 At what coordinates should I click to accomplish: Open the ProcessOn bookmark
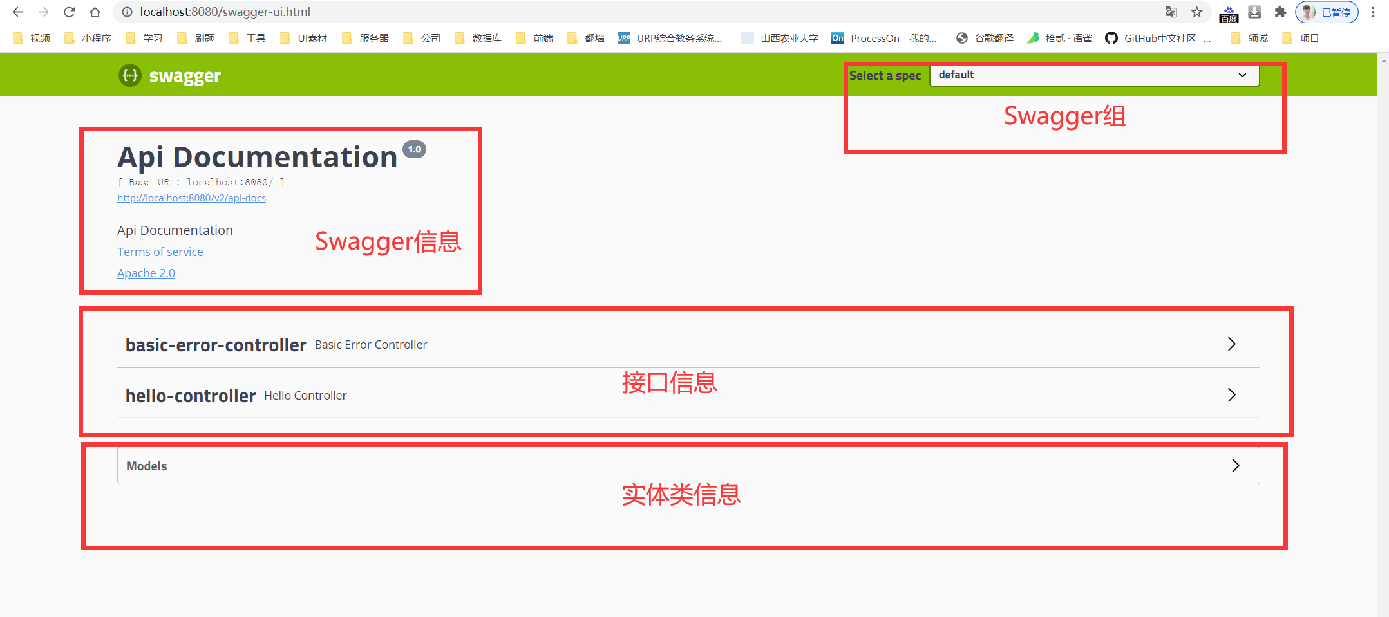(x=884, y=38)
